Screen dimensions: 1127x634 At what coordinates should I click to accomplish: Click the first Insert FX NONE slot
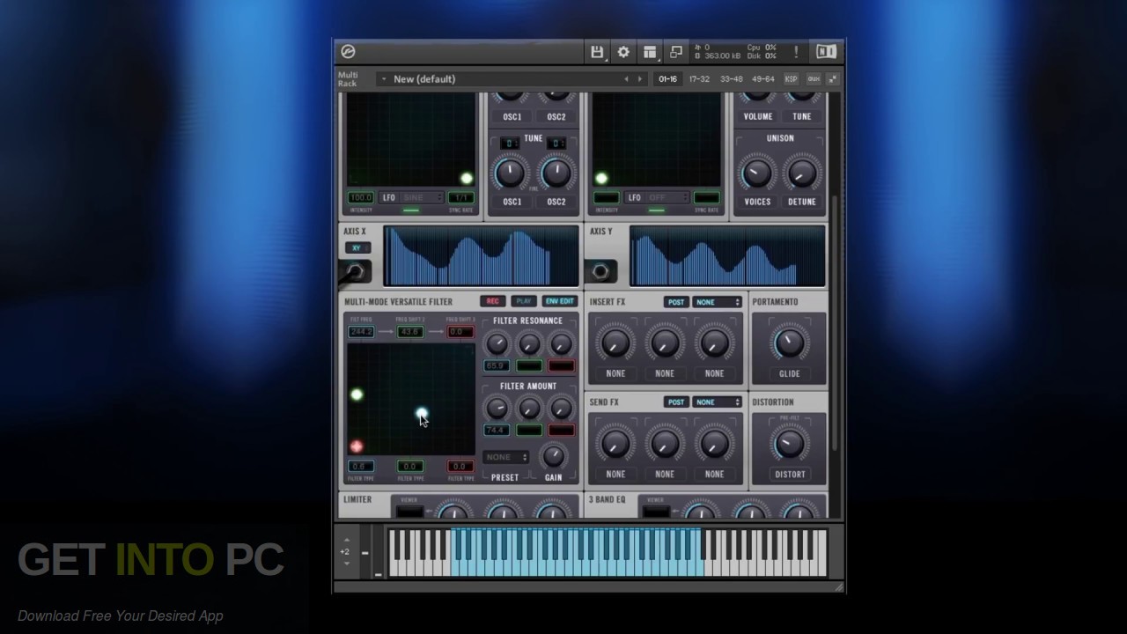click(615, 374)
